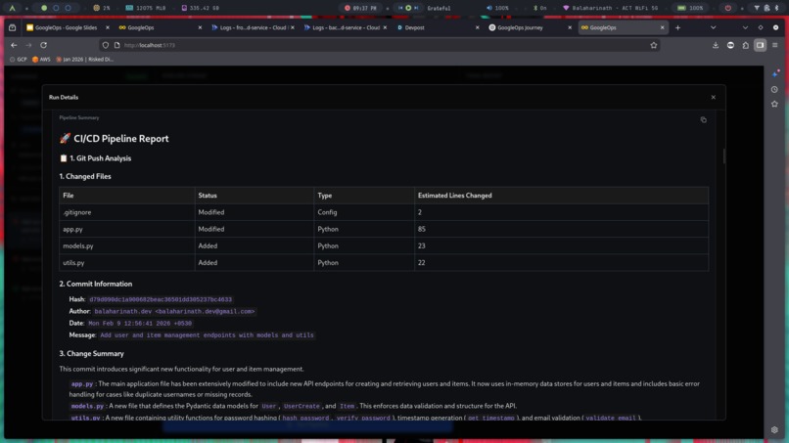789x443 pixels.
Task: Open sidebar settings gear icon
Action: coord(774,430)
